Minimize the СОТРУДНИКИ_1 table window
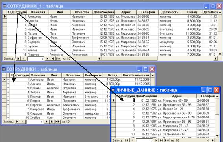This screenshot has width=223, height=142. (x=206, y=6)
